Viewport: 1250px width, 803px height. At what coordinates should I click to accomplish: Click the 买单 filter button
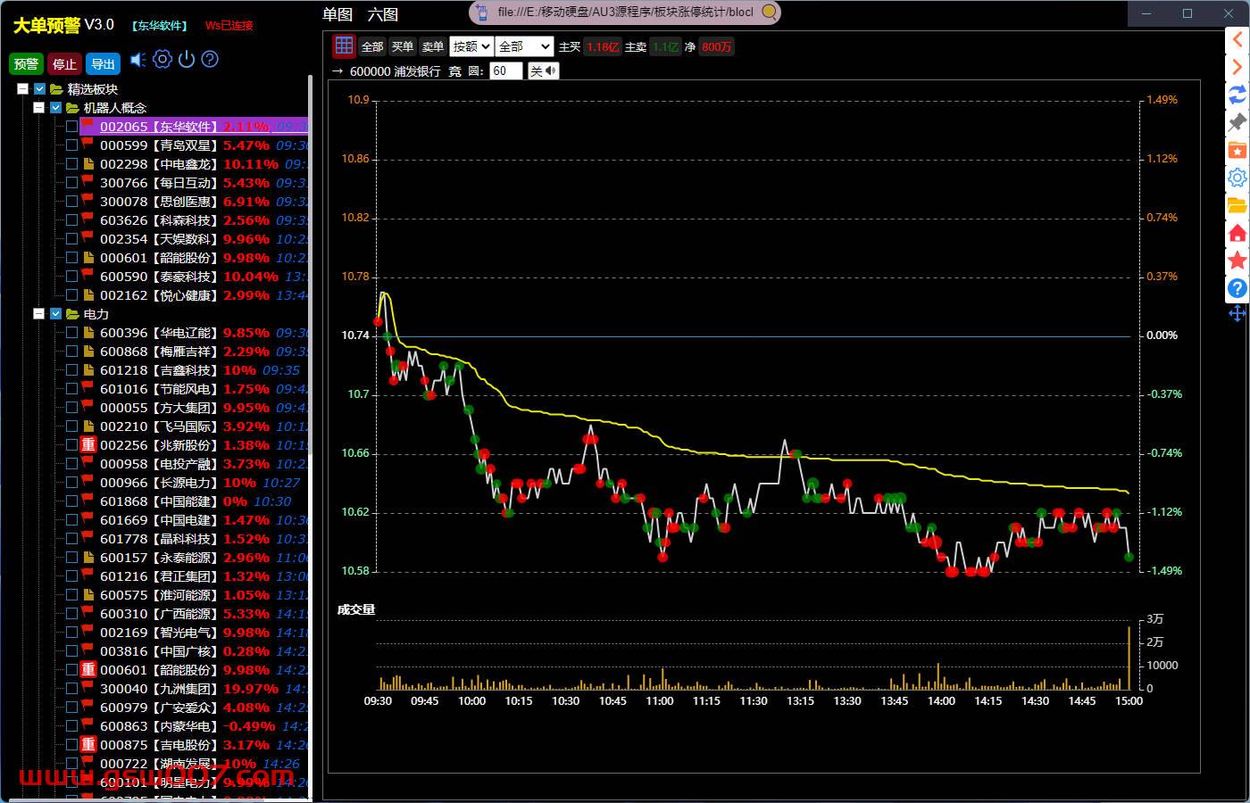tap(403, 46)
